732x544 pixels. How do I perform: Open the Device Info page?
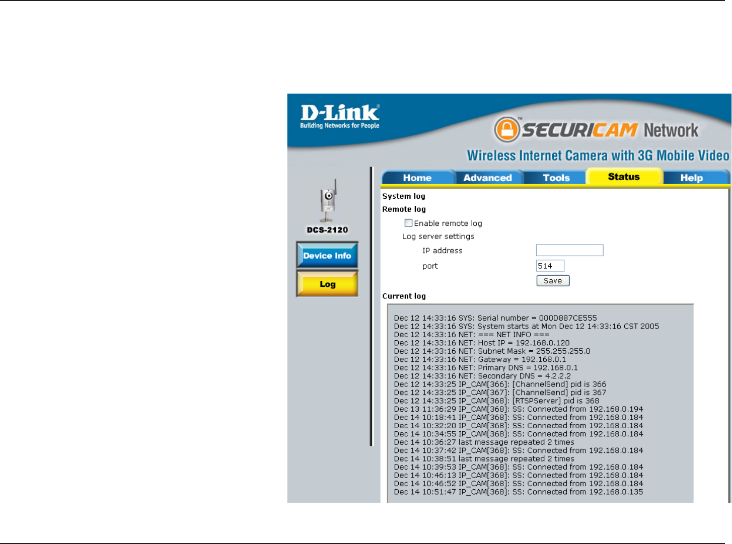pyautogui.click(x=327, y=255)
